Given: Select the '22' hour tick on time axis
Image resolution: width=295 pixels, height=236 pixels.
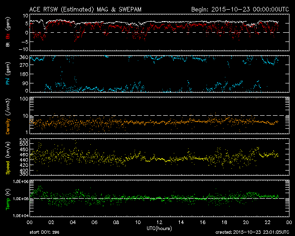Looking at the screenshot, I should coord(267,222).
